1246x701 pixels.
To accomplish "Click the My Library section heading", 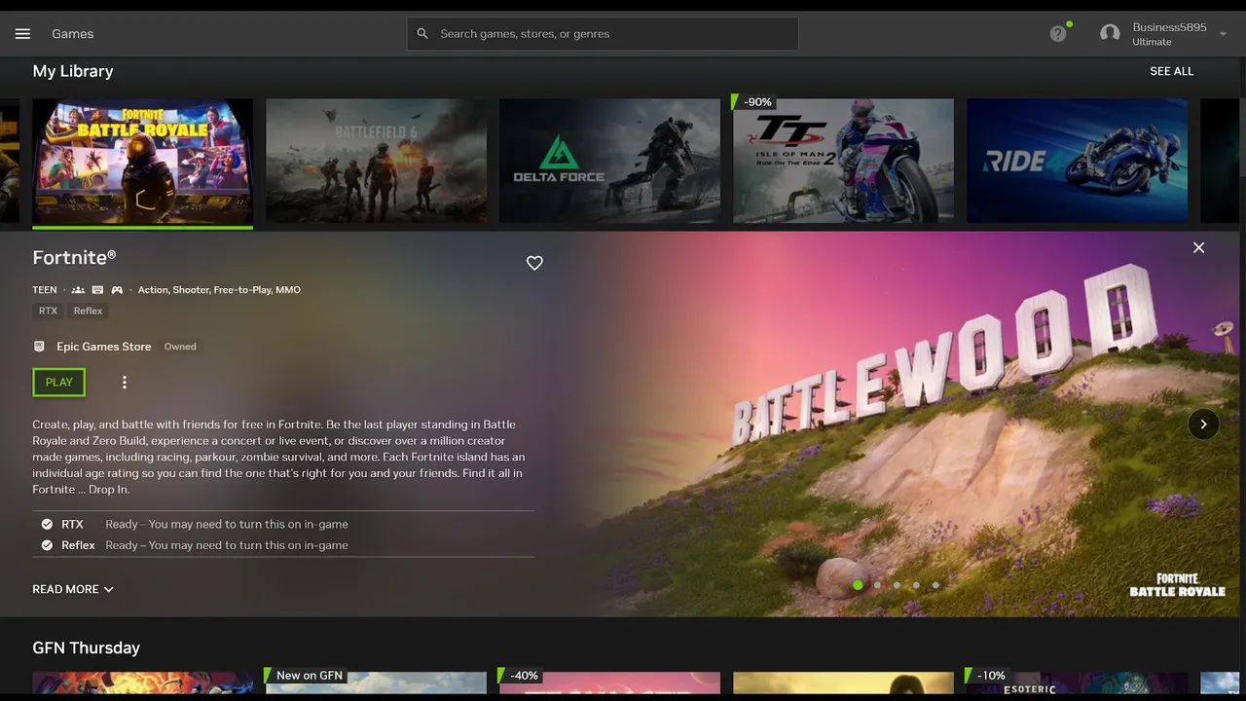I will 73,71.
